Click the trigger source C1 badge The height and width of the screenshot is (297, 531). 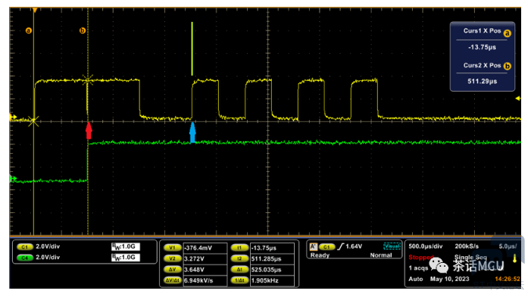[326, 247]
